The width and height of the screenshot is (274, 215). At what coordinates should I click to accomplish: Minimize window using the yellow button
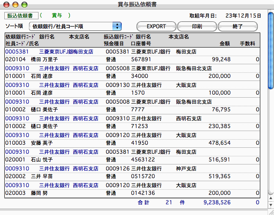coord(15,4)
